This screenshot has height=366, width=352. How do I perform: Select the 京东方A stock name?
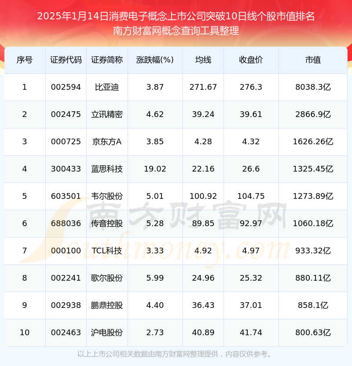[107, 142]
